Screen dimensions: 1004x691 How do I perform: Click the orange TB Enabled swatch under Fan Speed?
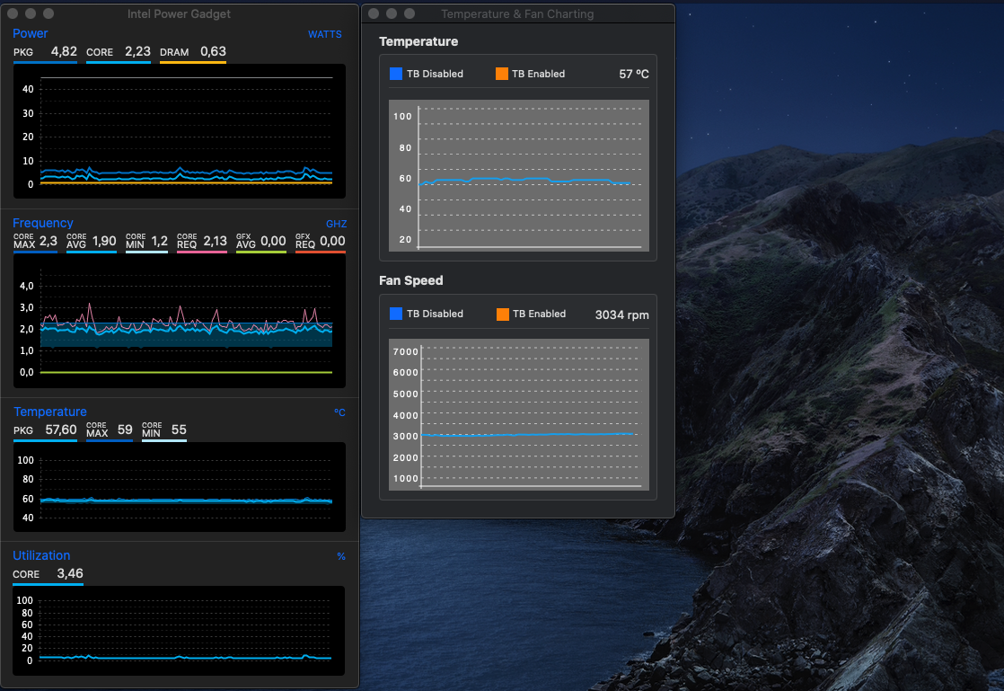[502, 314]
